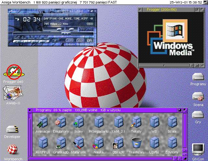Click the song position seek bar in the player
The height and width of the screenshot is (161, 208).
(x=53, y=34)
